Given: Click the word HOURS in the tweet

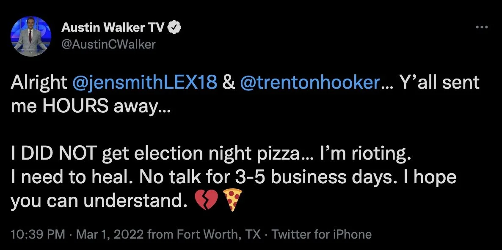Looking at the screenshot, I should click(x=76, y=107).
